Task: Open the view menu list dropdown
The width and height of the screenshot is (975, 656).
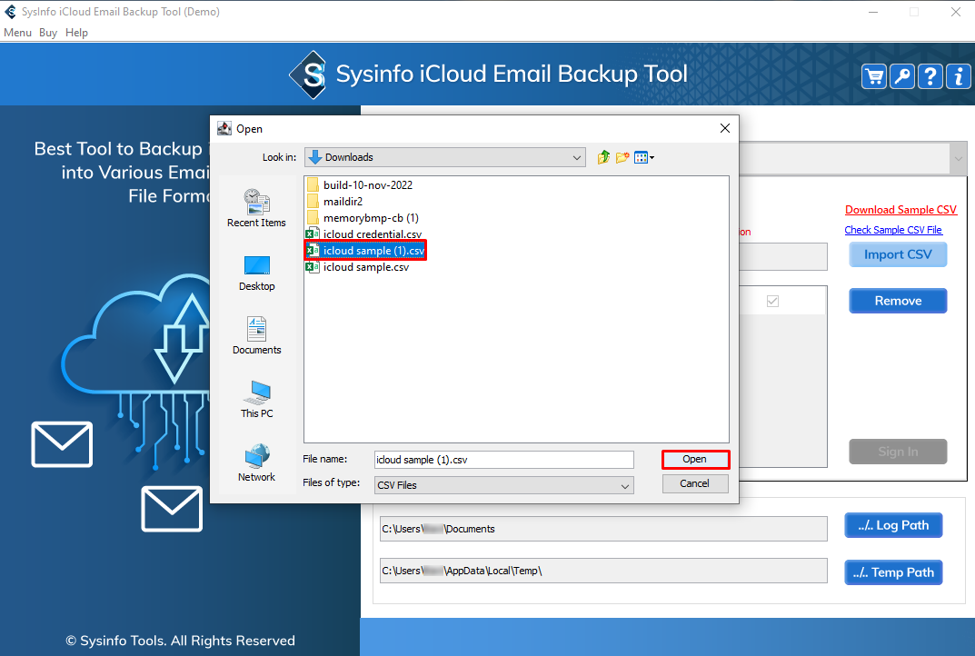Action: tap(644, 157)
